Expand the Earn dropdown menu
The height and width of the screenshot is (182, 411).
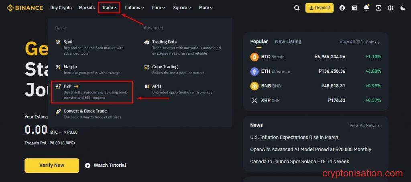(158, 8)
